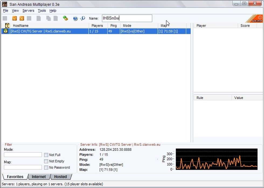Click the orange checkmark toolbar icon
Screen dimensions: 264x188
15,18
